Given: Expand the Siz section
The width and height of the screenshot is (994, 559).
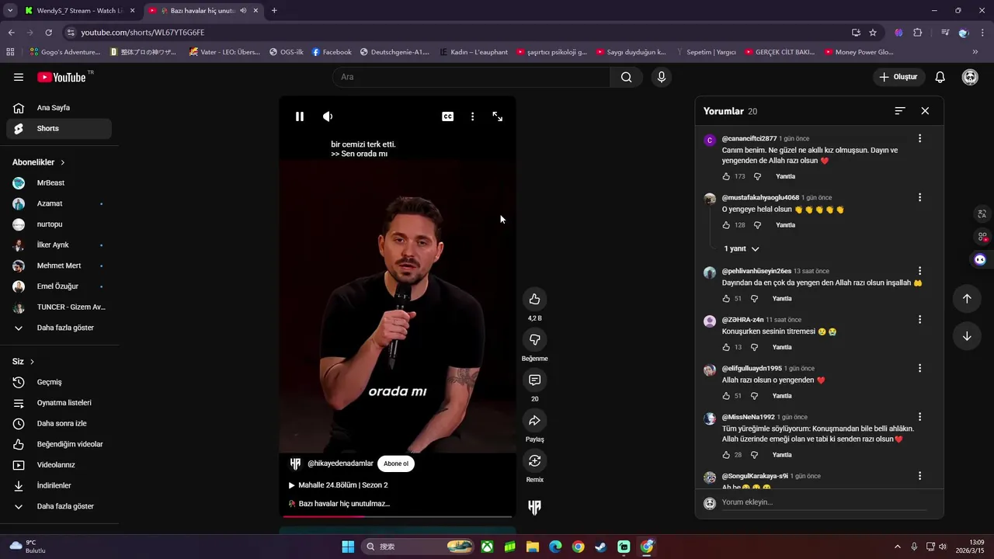Looking at the screenshot, I should point(23,362).
